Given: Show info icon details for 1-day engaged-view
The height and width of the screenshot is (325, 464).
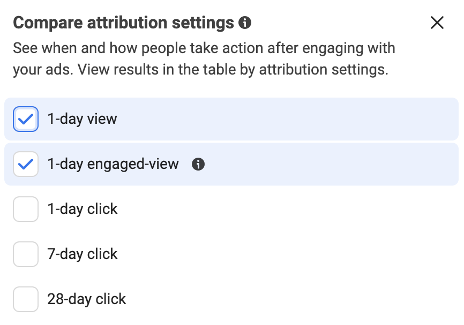Looking at the screenshot, I should 198,164.
